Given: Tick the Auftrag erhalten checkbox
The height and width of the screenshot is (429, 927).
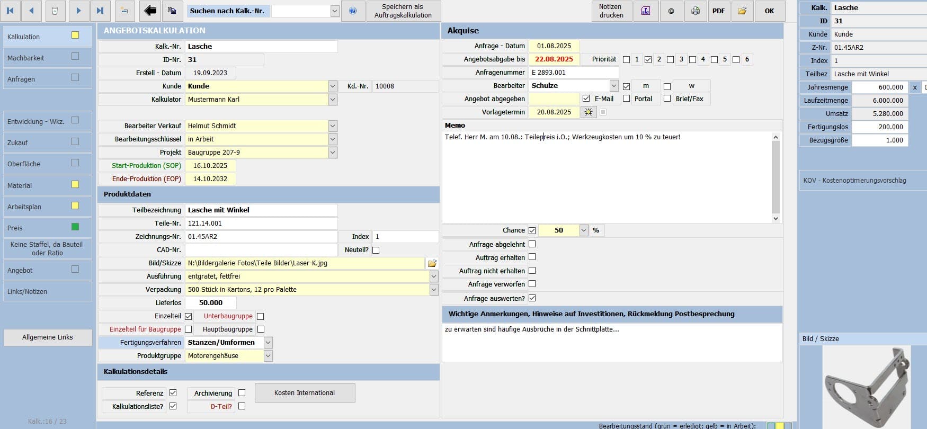Looking at the screenshot, I should click(x=532, y=257).
